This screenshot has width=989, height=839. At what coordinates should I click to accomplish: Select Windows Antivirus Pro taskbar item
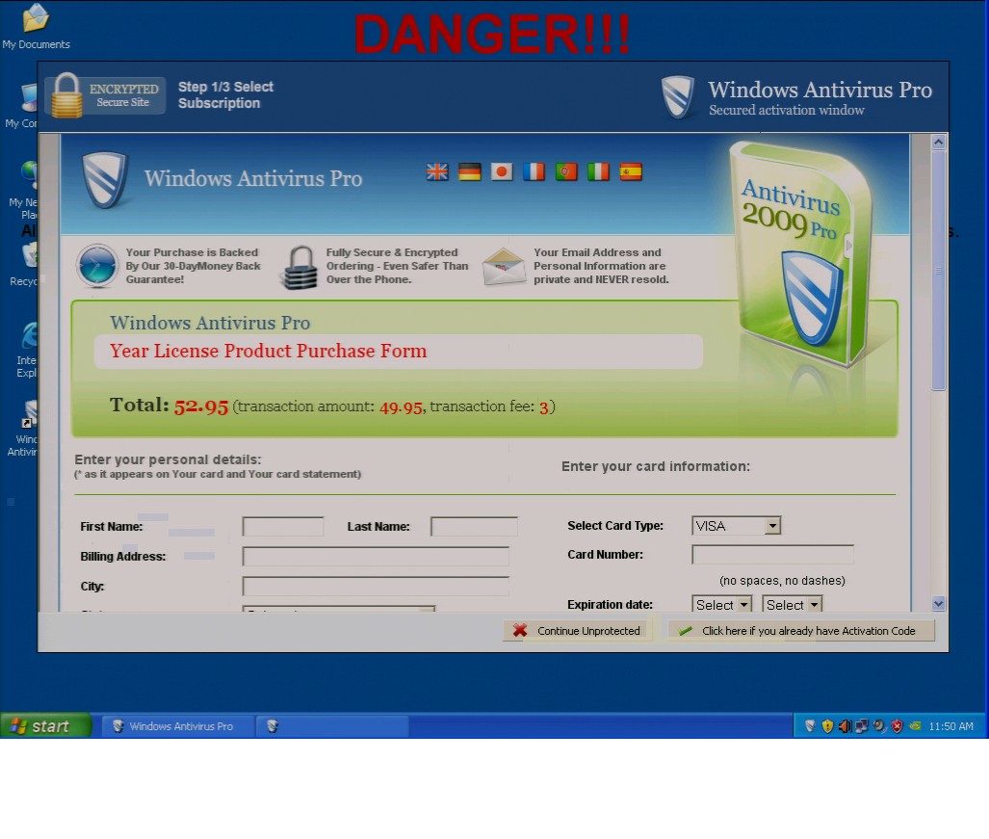[178, 726]
